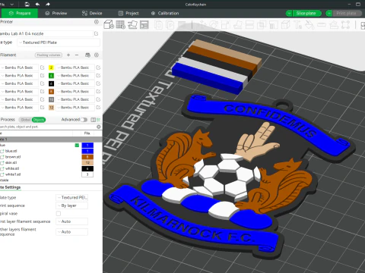This screenshot has width=365, height=273.
Task: Open Filament section settings gear
Action: pos(97,55)
